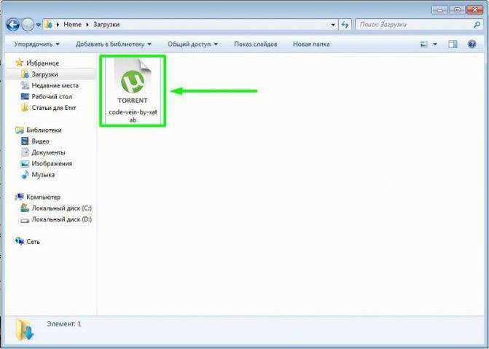The width and height of the screenshot is (489, 349).
Task: Open the Изображения library
Action: pyautogui.click(x=52, y=163)
